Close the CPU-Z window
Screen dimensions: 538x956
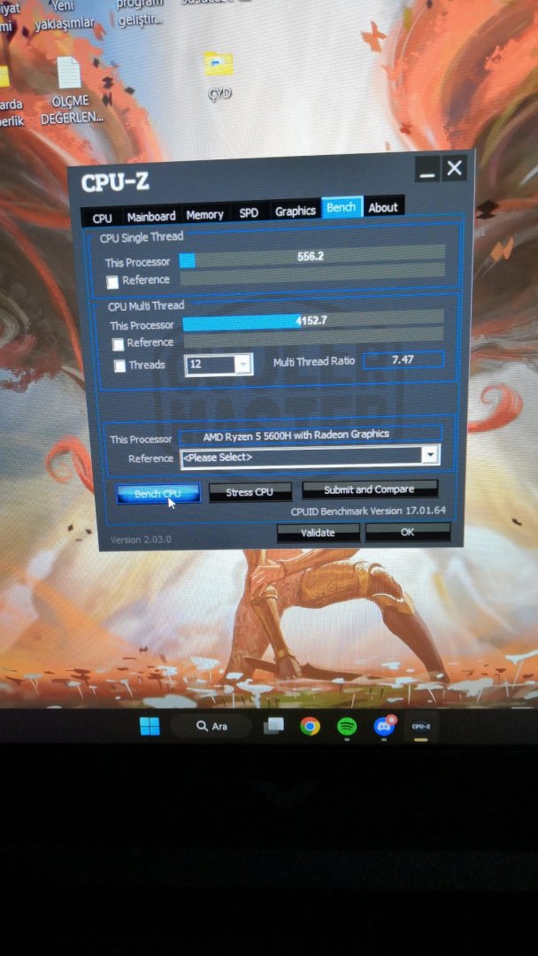click(x=455, y=167)
